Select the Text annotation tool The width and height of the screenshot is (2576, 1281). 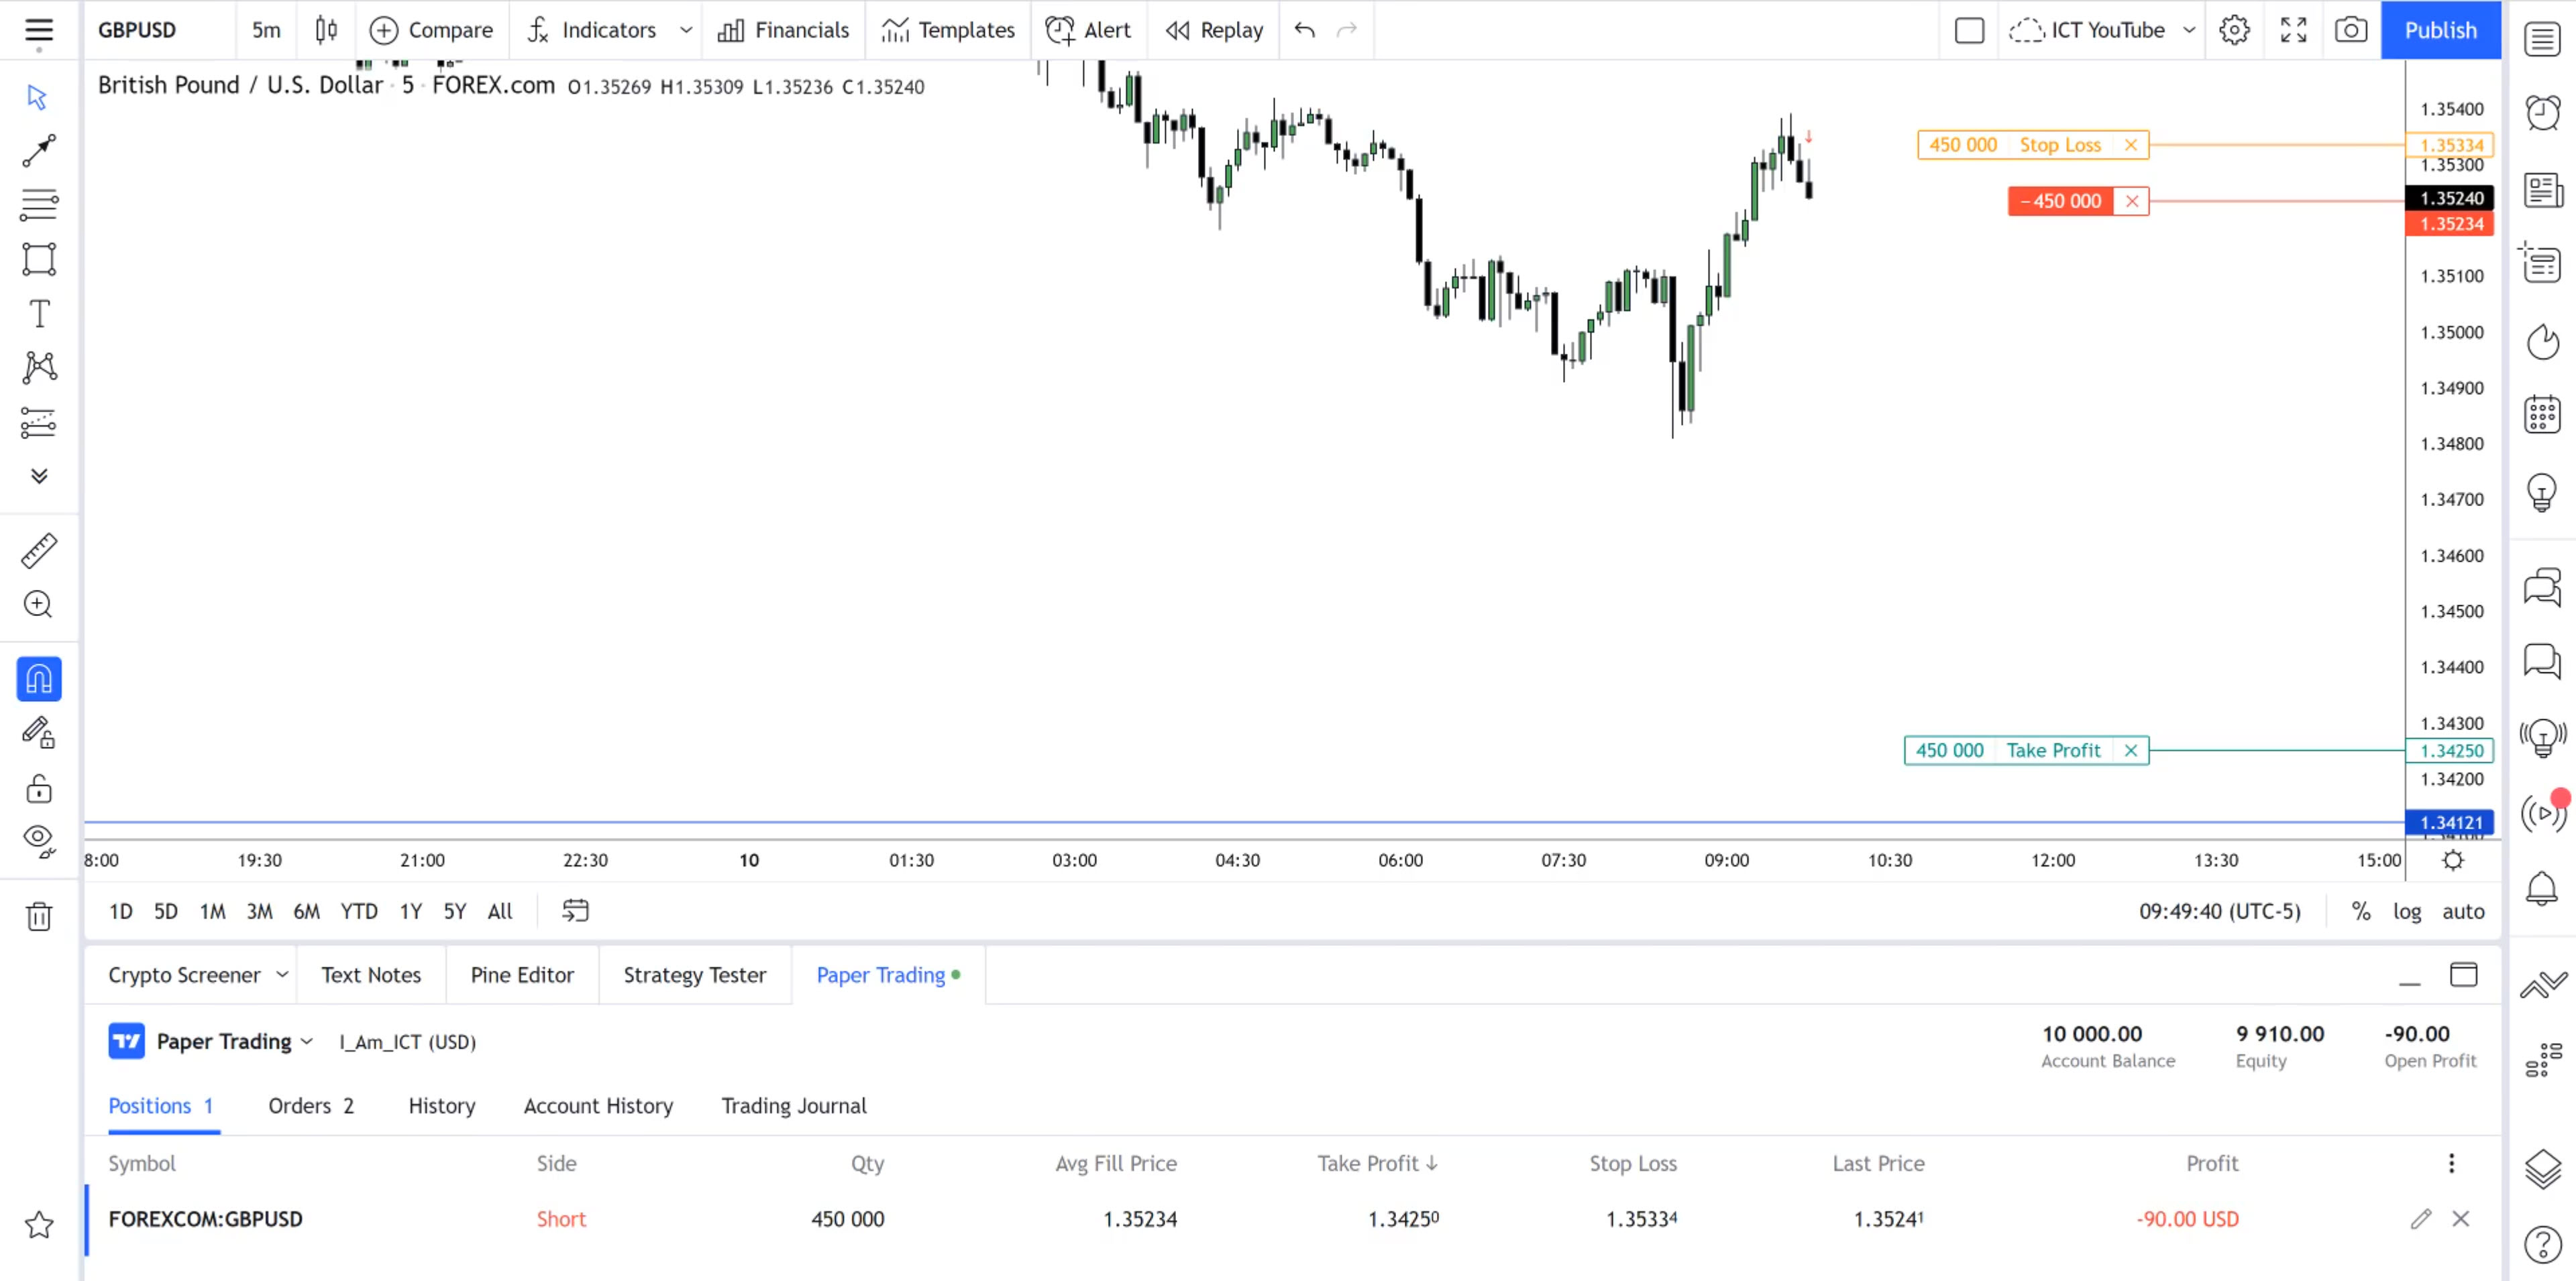pos(39,314)
